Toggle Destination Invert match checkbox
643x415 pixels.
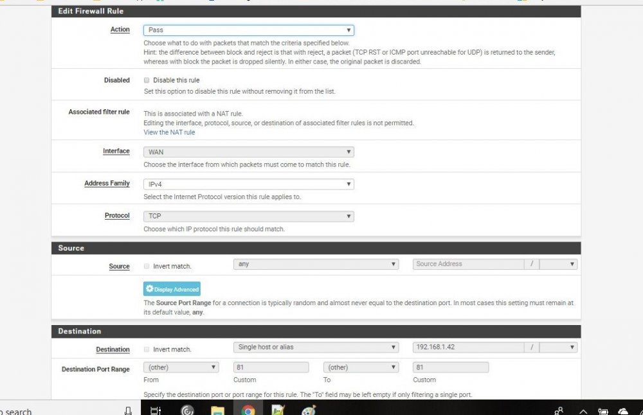(147, 349)
